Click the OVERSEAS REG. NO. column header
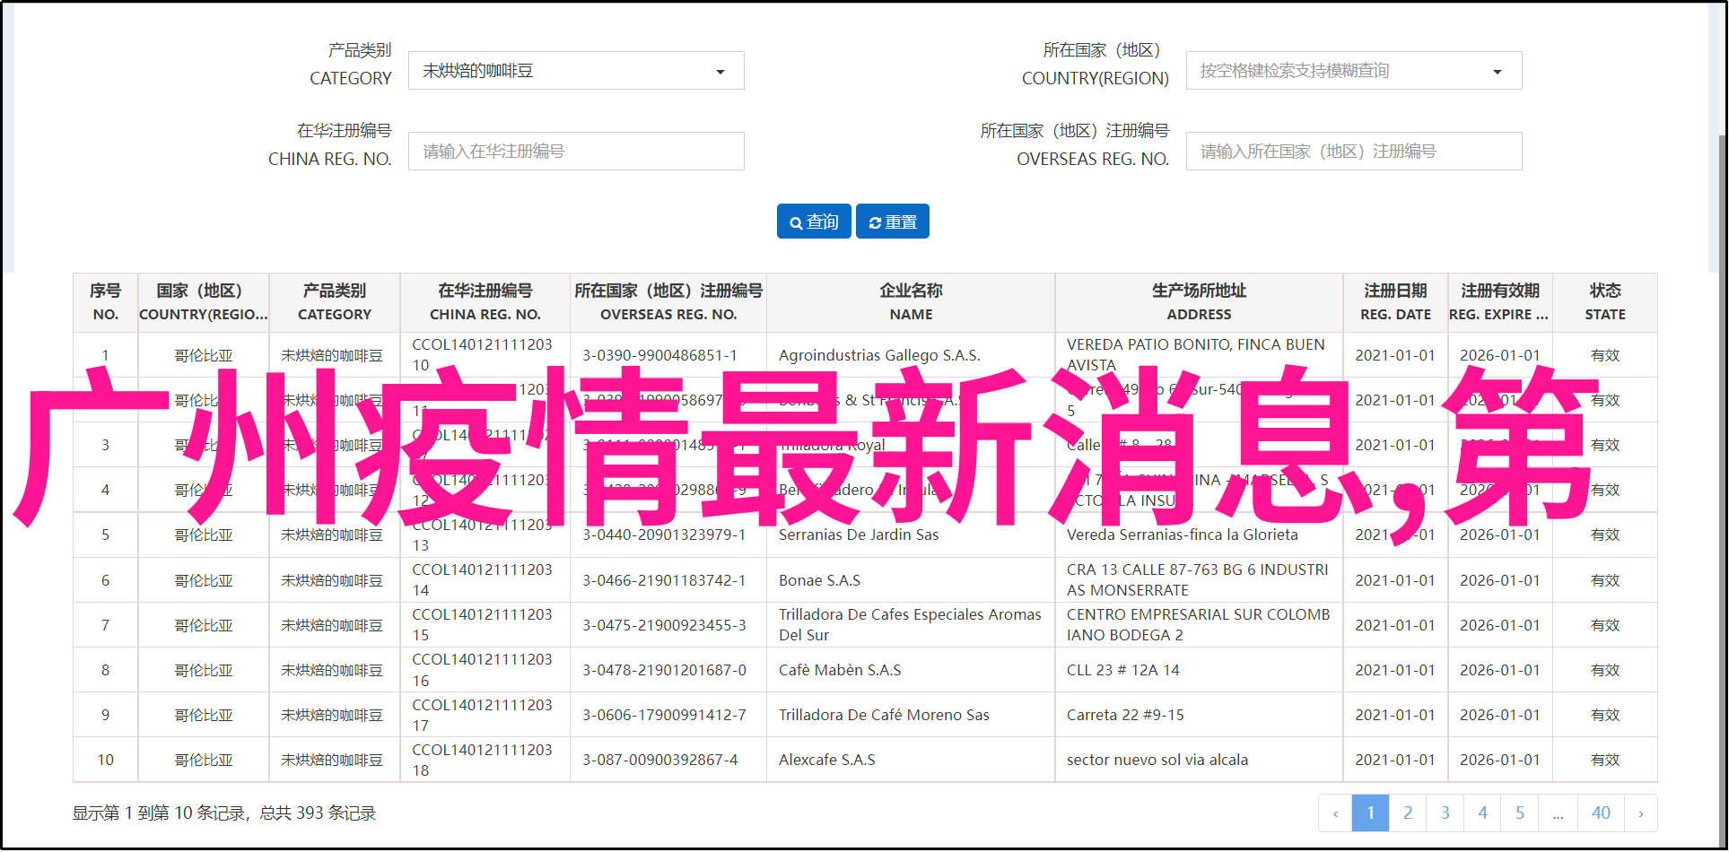The width and height of the screenshot is (1729, 852). point(668,302)
